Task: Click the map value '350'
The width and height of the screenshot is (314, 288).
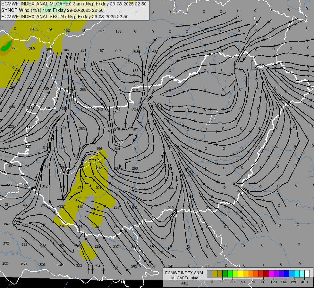Action: click(x=152, y=247)
